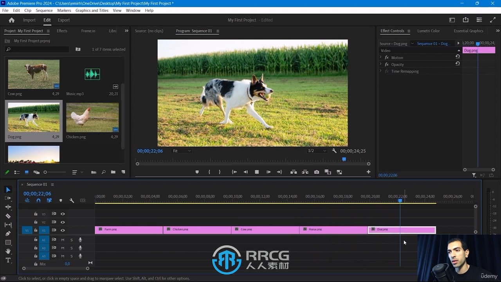Solo audio track A2
Screen dimensions: 501x282
coord(72,248)
